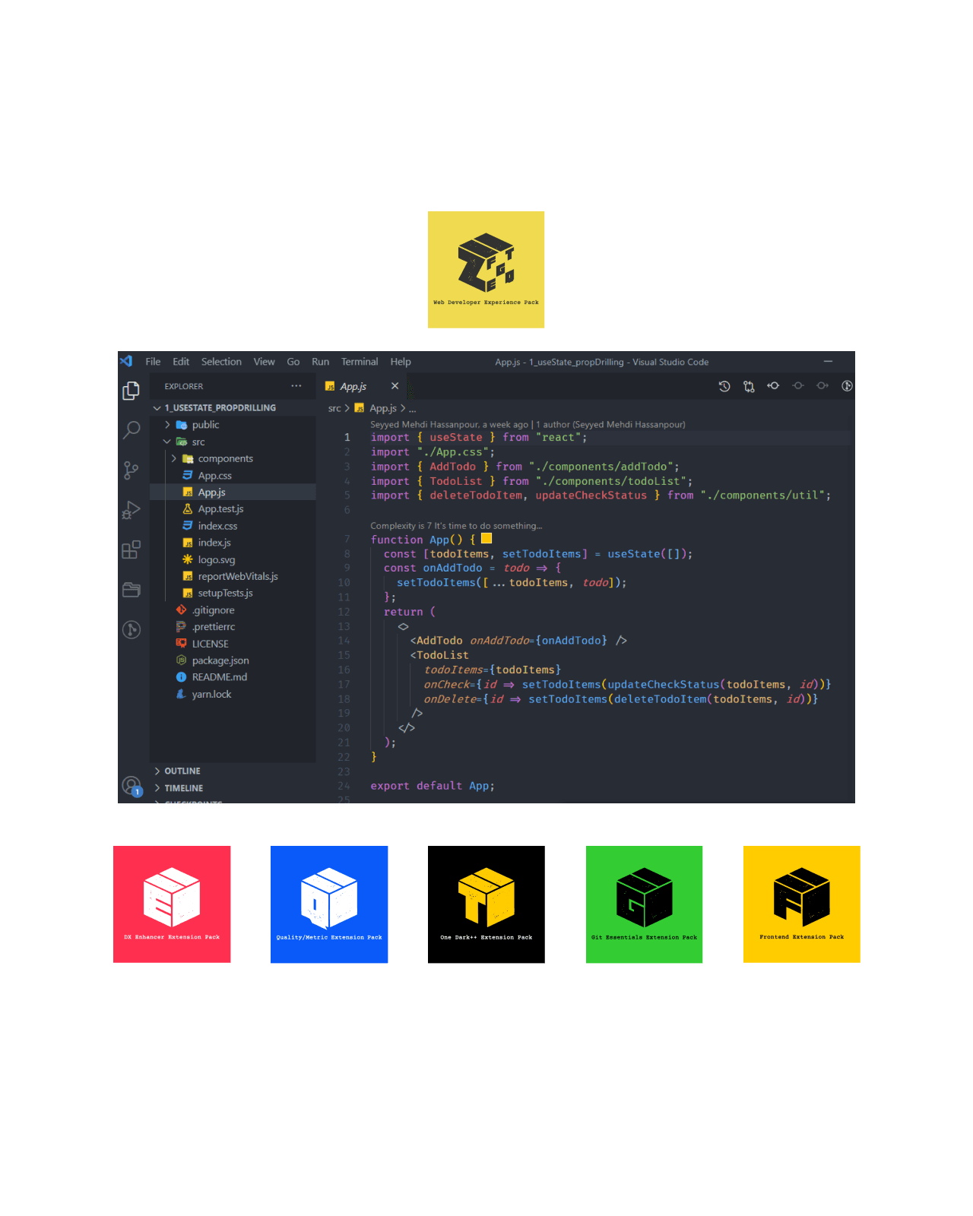Click the VS Code logo icon

pyautogui.click(x=126, y=362)
